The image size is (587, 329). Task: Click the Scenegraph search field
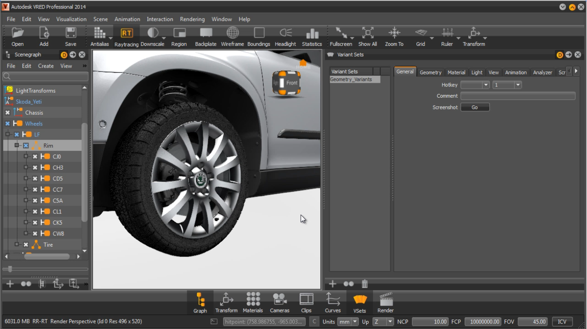click(45, 77)
